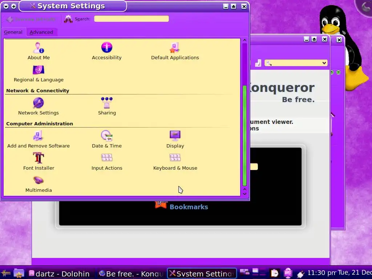The height and width of the screenshot is (279, 372).
Task: Select System Settings taskbar entry
Action: (x=202, y=274)
